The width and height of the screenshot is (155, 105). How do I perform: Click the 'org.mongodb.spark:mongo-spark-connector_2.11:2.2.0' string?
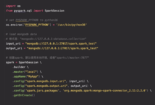[105, 91]
